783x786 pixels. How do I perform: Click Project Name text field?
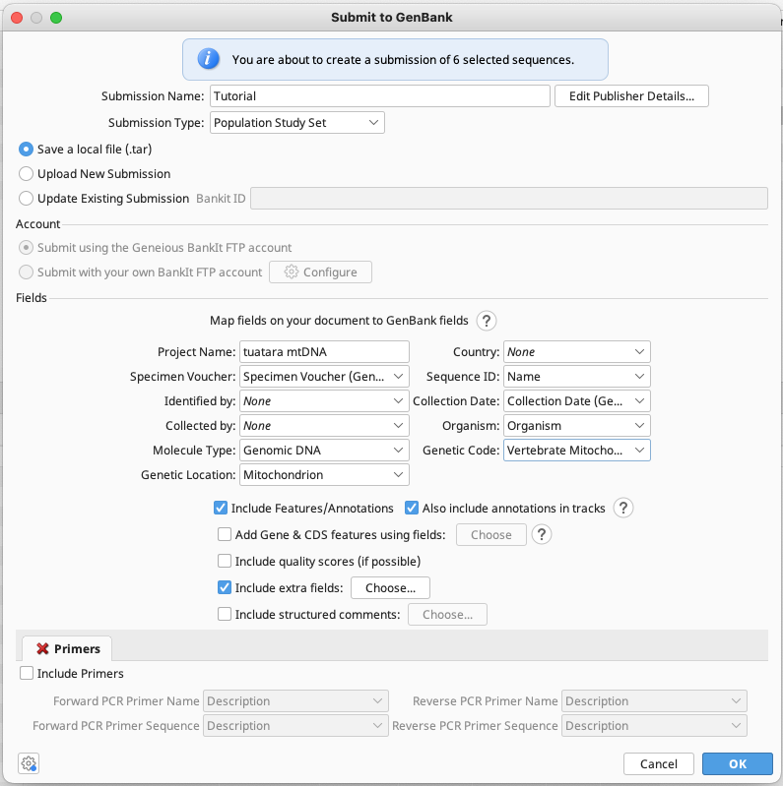tap(324, 352)
